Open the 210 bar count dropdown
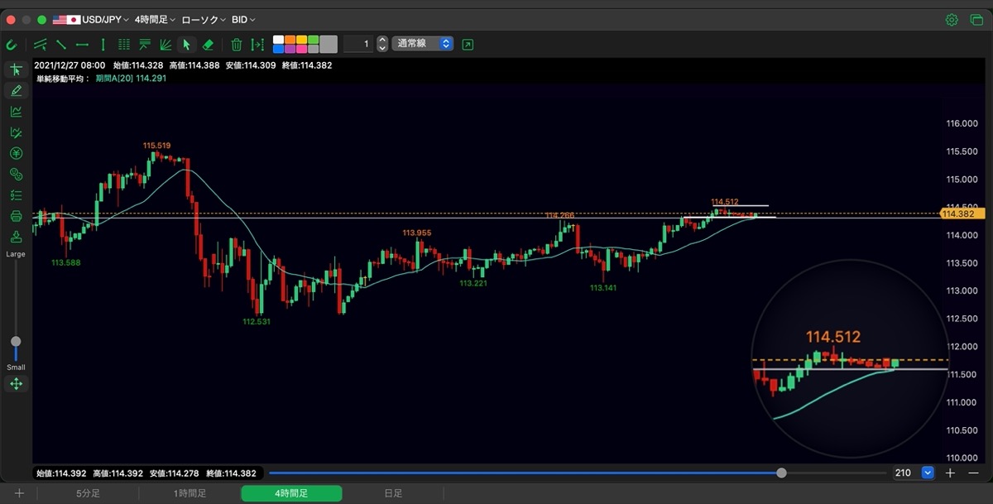 (x=927, y=473)
